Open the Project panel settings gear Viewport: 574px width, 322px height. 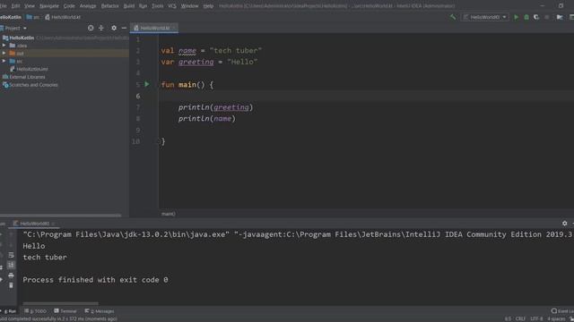point(114,28)
